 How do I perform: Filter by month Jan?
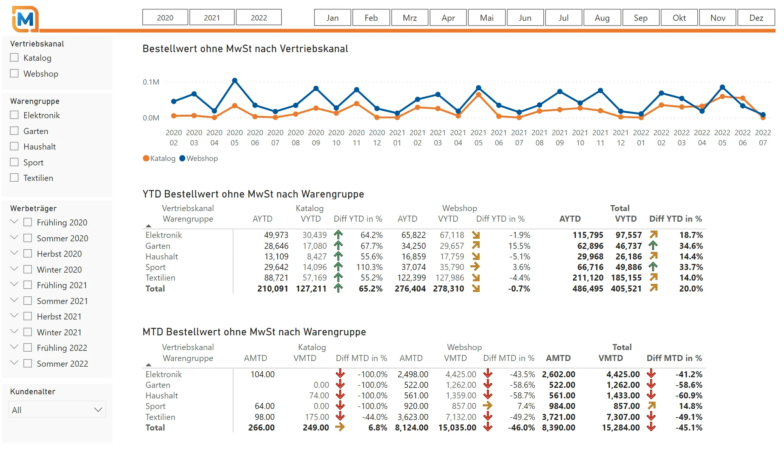(x=333, y=17)
